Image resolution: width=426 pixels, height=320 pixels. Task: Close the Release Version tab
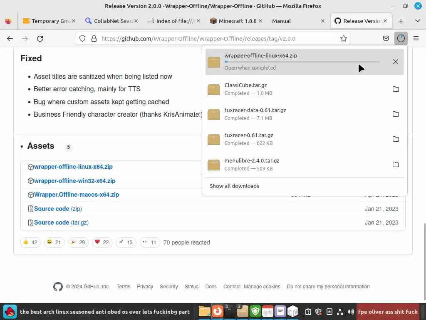tap(385, 21)
